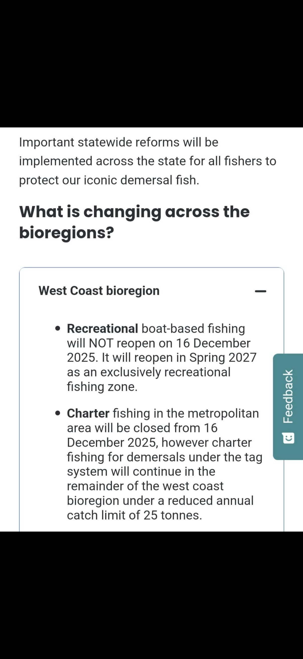The width and height of the screenshot is (303, 659).
Task: Open the Feedback side tab
Action: point(288,397)
